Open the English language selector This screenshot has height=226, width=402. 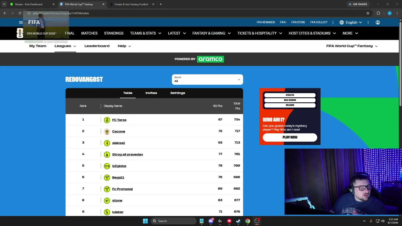click(351, 22)
